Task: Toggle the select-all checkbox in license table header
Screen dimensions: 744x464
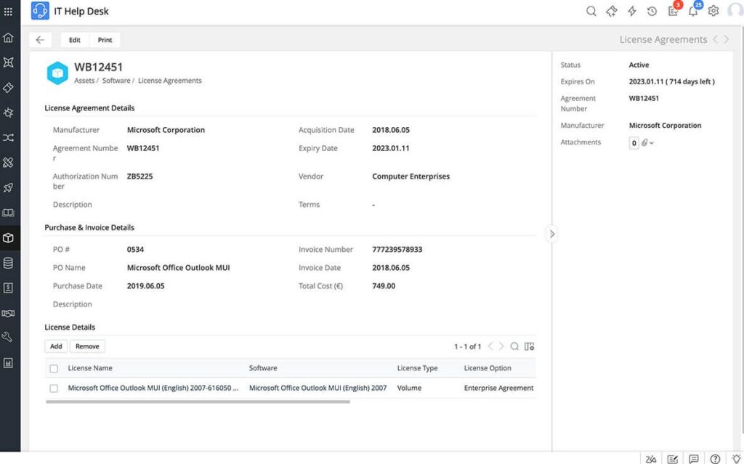Action: [54, 368]
